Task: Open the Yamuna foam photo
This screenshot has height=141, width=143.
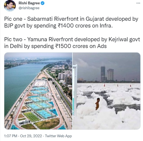Action: [x=107, y=91]
